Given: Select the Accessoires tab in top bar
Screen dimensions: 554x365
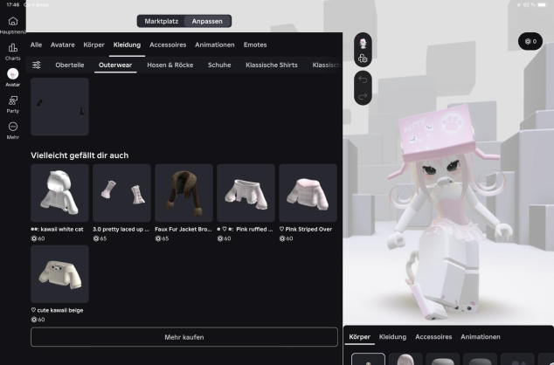Looking at the screenshot, I should click(167, 45).
